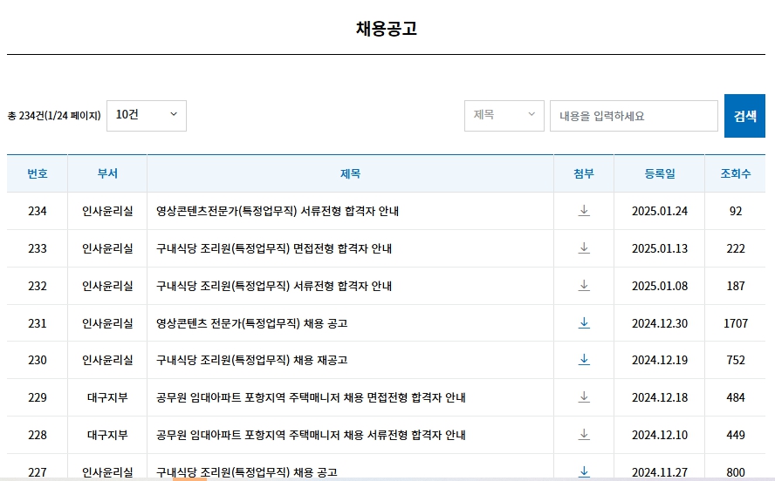
Task: Open 영상콘텐츠전문가 서류전형 합격자 안내 post
Action: pos(278,211)
